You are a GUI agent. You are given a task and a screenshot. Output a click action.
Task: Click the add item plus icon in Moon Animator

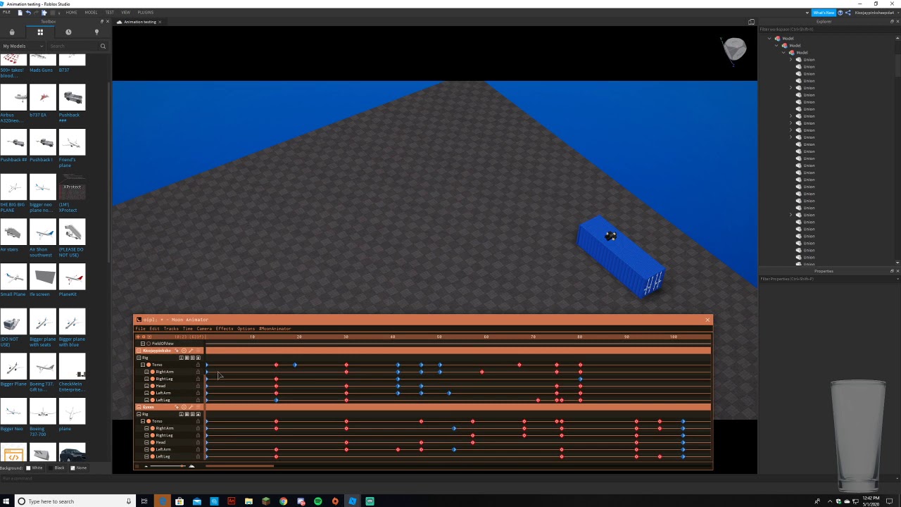(x=138, y=337)
